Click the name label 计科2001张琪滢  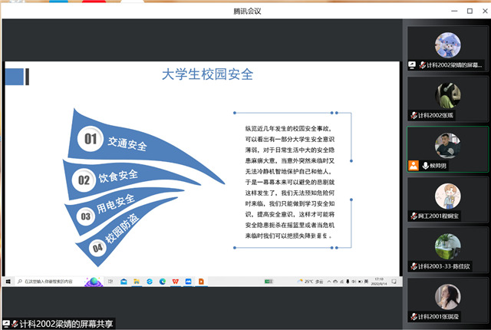point(438,316)
